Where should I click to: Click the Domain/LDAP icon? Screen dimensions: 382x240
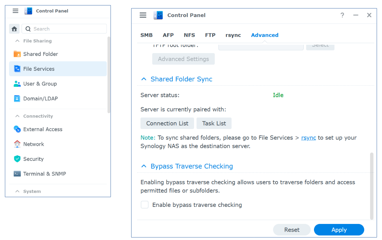click(x=17, y=98)
